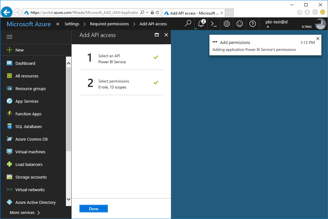Click the pbi-test@d account name

click(x=276, y=22)
